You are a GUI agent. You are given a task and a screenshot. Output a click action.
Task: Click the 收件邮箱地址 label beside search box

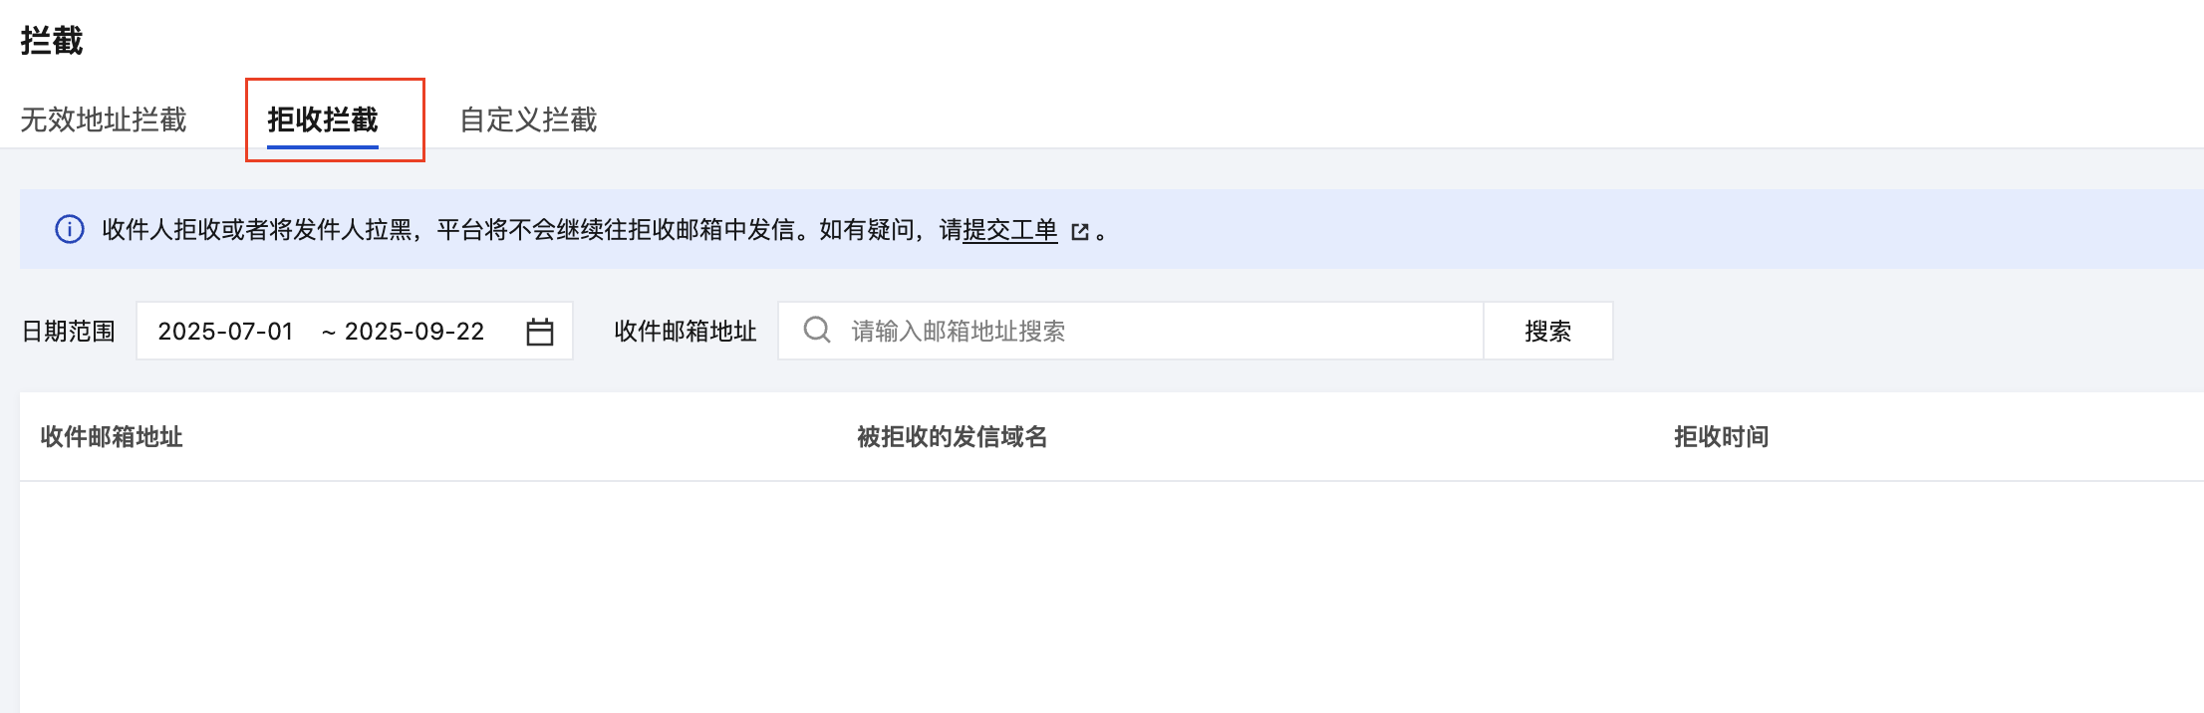click(686, 332)
